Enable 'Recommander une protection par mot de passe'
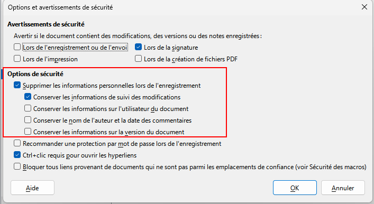Screen dimensions: 374x204 click(17, 143)
